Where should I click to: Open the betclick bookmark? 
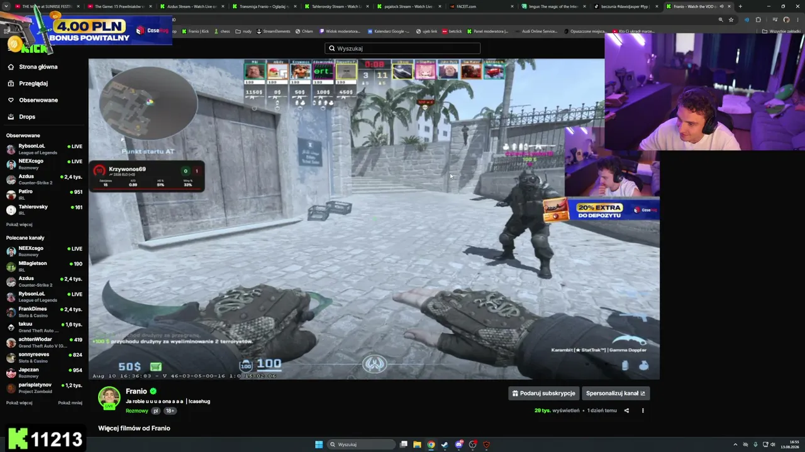point(452,31)
